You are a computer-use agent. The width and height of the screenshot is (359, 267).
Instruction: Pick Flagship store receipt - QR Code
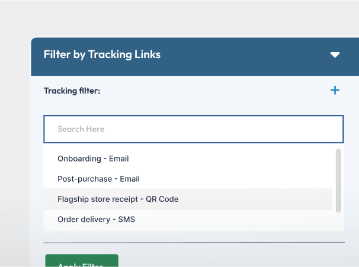(118, 199)
